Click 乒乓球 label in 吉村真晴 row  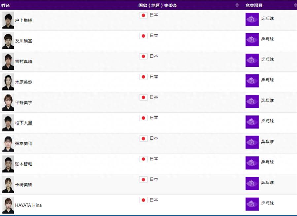267,59
